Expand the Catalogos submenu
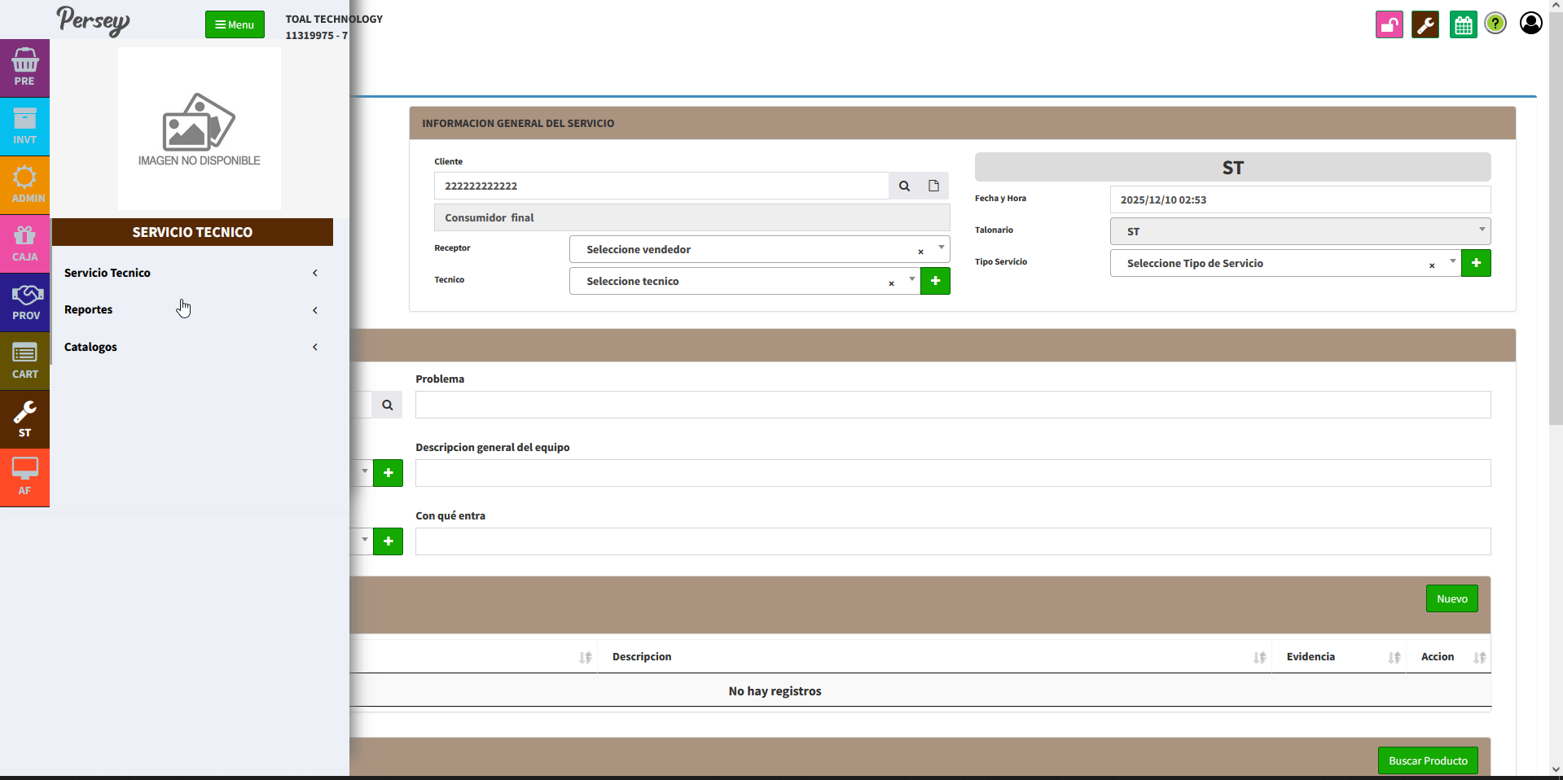The height and width of the screenshot is (780, 1563). click(x=191, y=347)
